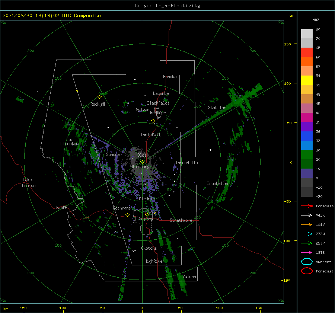This screenshot has width=335, height=313.
Task: Click the Airdrie label
Action: point(147,199)
